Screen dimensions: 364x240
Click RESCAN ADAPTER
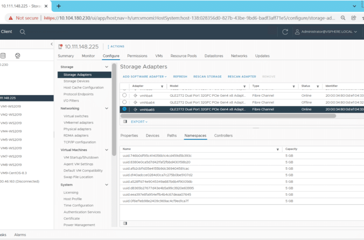(242, 77)
